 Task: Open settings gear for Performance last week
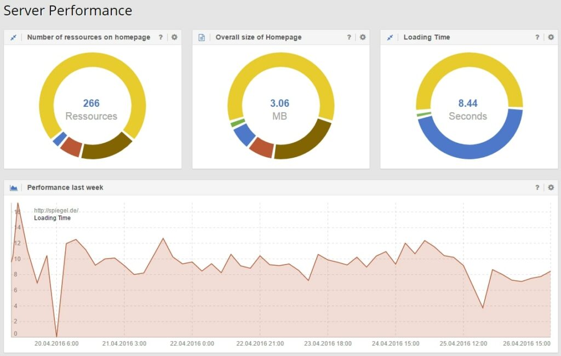551,187
